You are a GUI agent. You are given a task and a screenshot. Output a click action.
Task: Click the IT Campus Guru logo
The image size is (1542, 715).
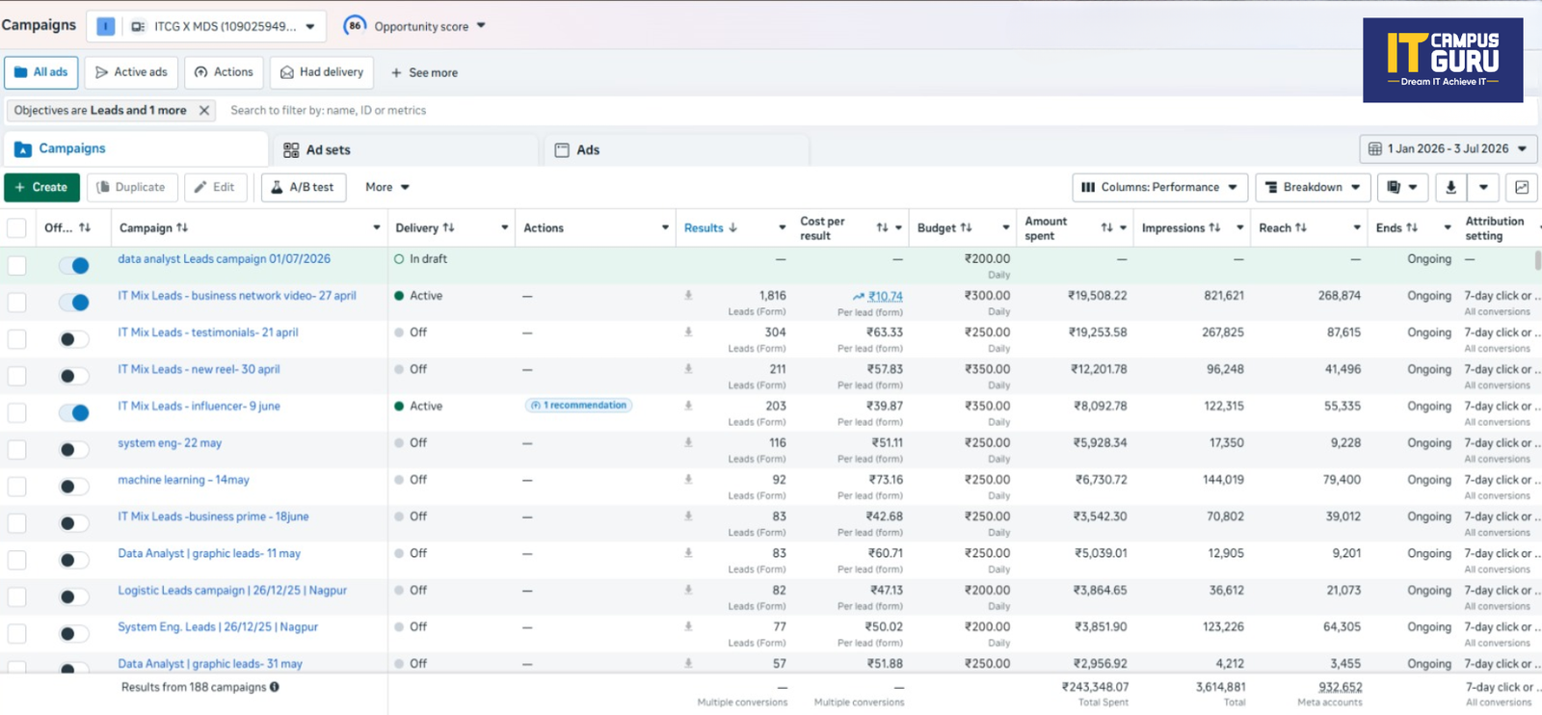[1443, 60]
